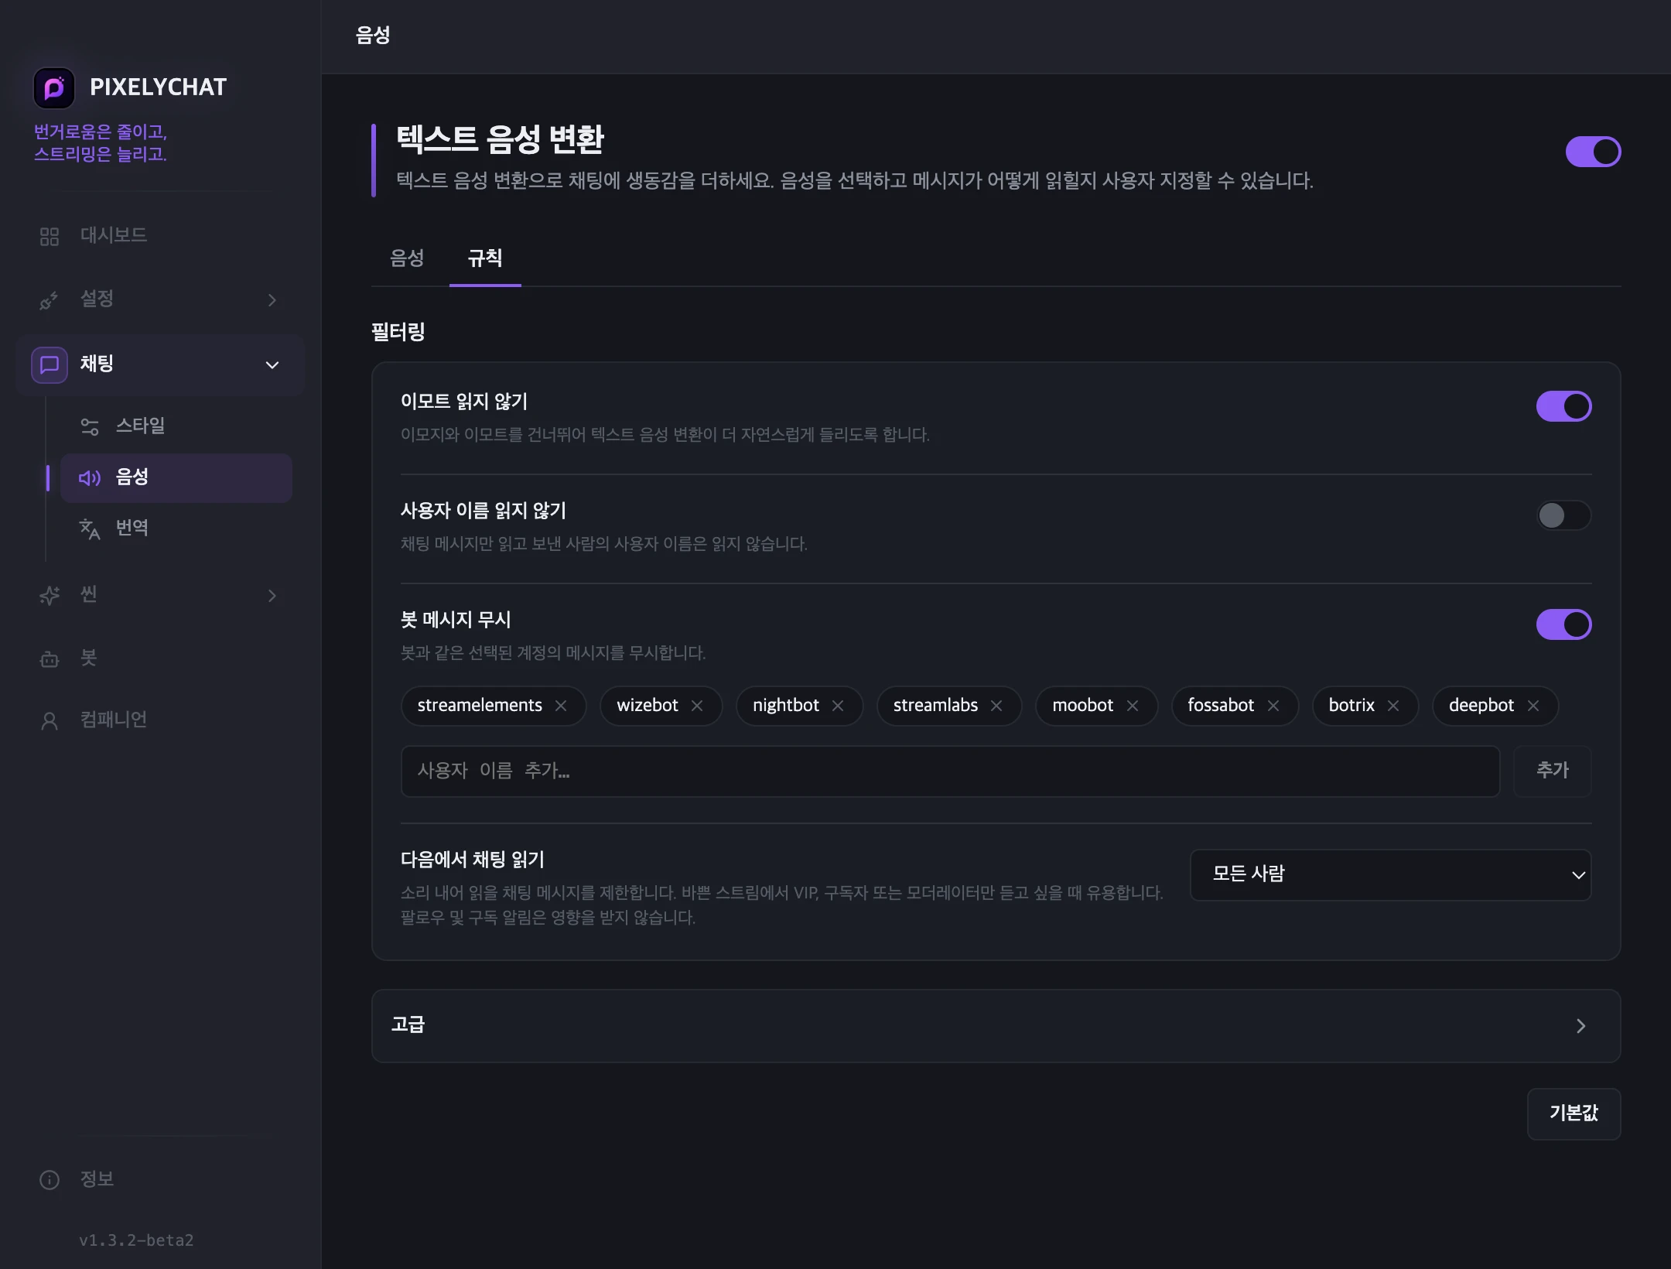Click the 채팅 speech bubble icon
This screenshot has width=1671, height=1269.
click(50, 364)
